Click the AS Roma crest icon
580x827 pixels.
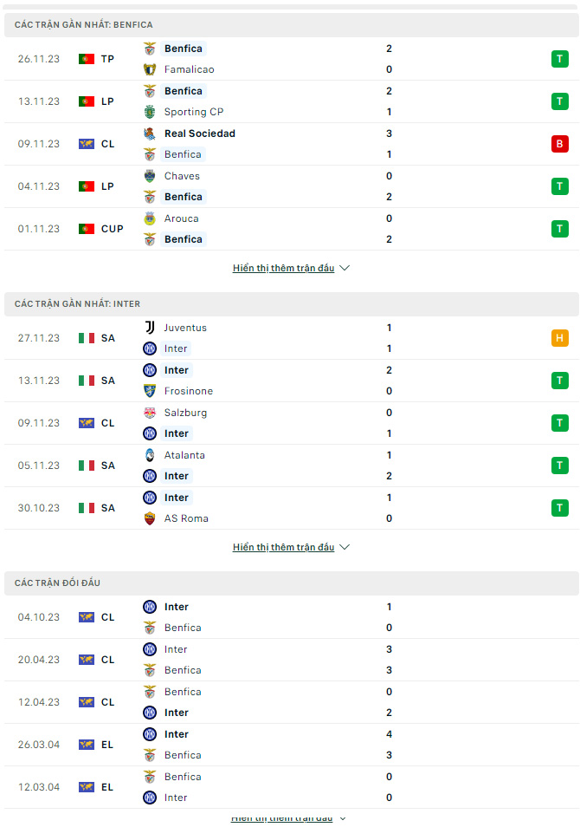150,518
